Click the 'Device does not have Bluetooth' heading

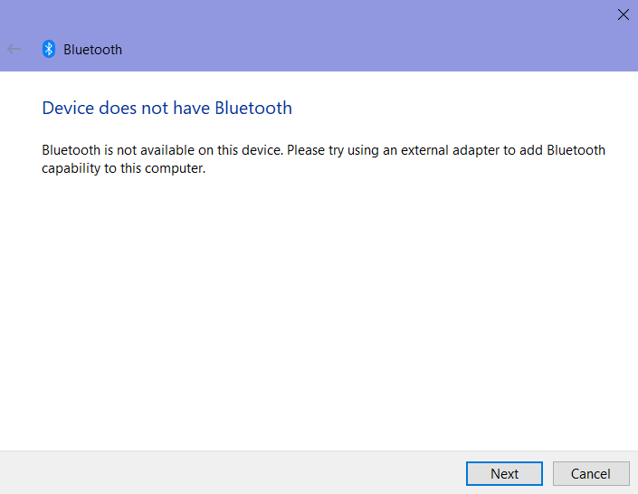pos(167,109)
